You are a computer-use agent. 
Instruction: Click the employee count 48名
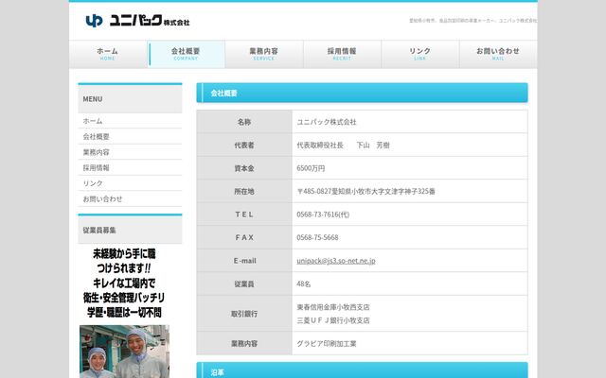pos(304,283)
